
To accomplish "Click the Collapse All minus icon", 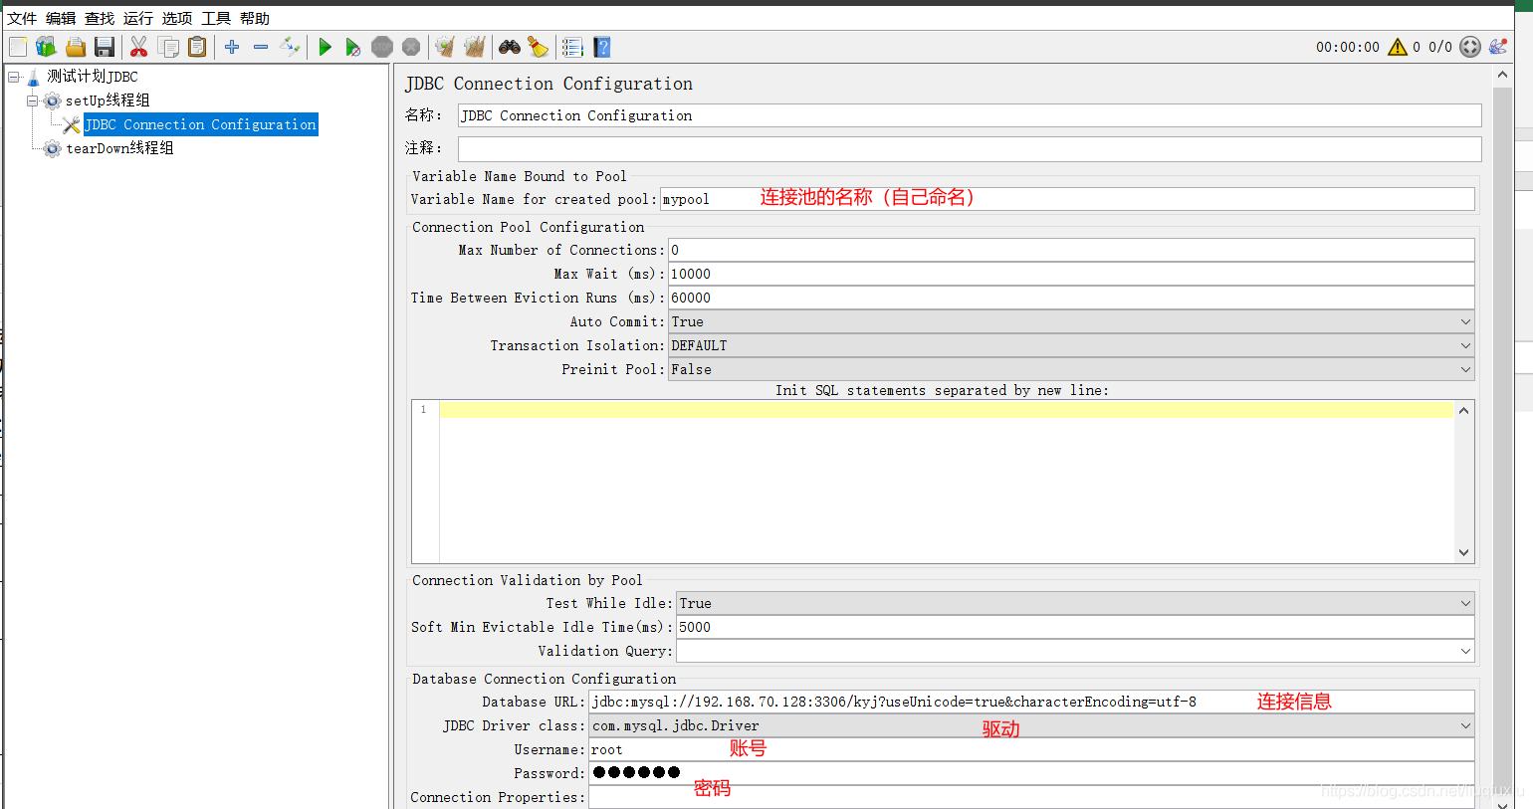I will pos(261,47).
